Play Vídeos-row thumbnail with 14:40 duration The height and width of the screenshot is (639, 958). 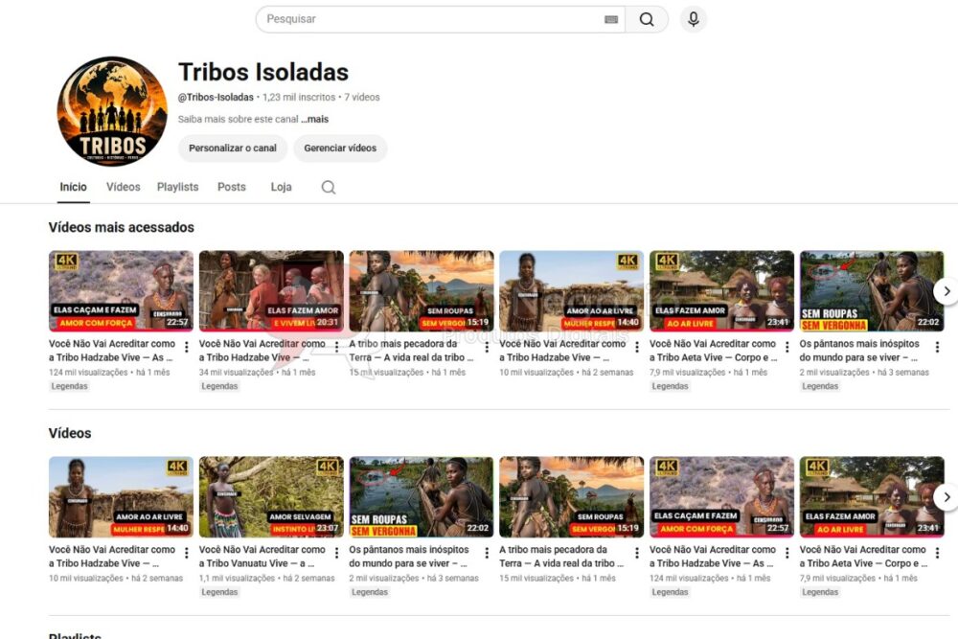click(121, 497)
